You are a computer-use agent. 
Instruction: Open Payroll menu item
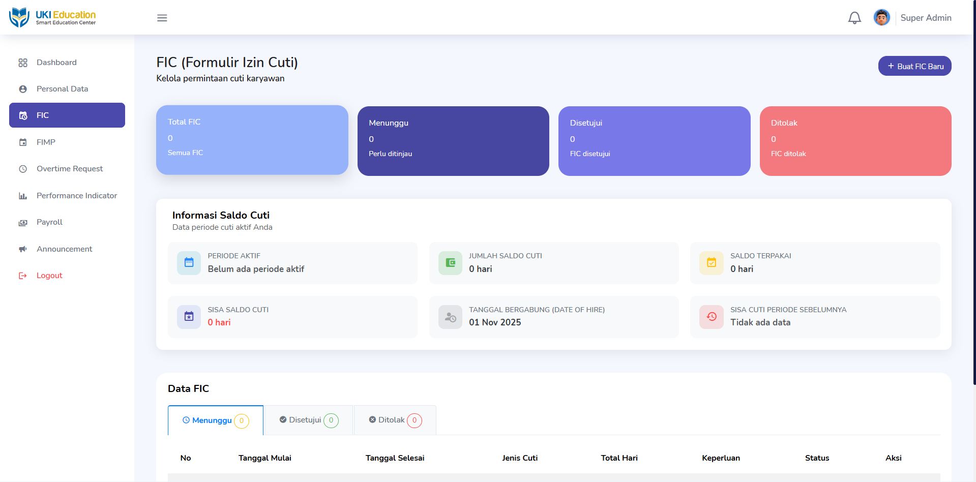click(x=67, y=222)
